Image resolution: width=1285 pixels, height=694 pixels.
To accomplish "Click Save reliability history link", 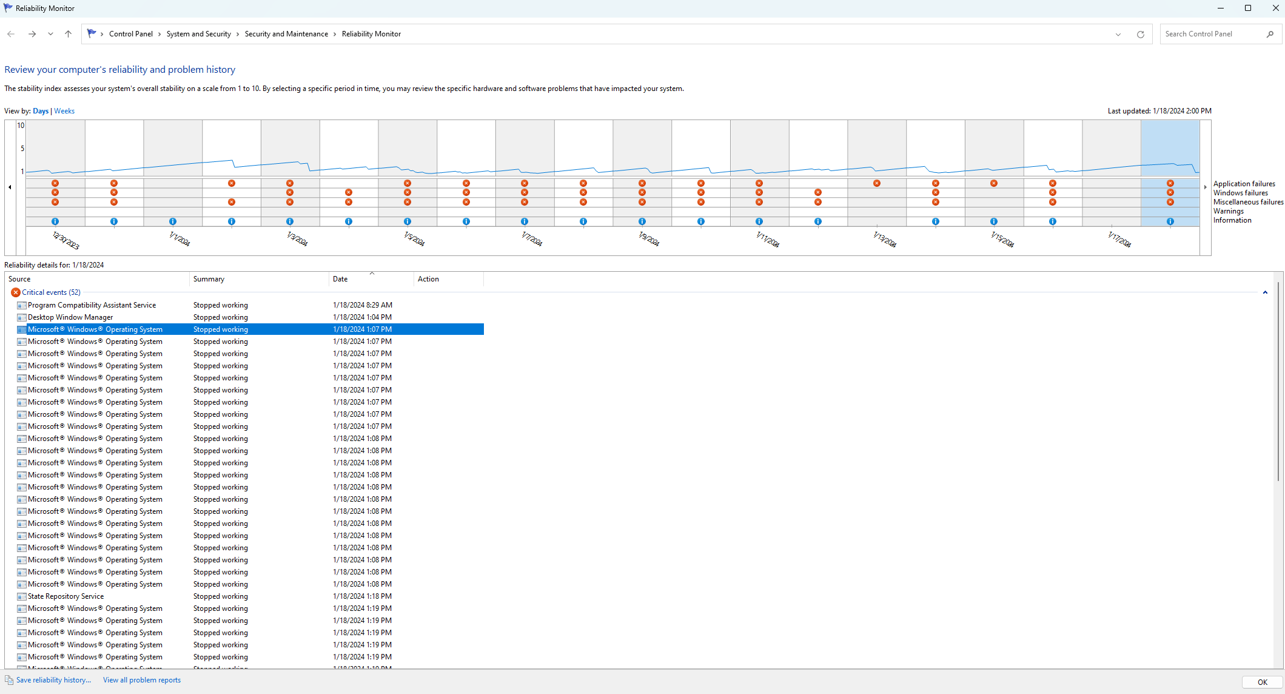I will 53,680.
